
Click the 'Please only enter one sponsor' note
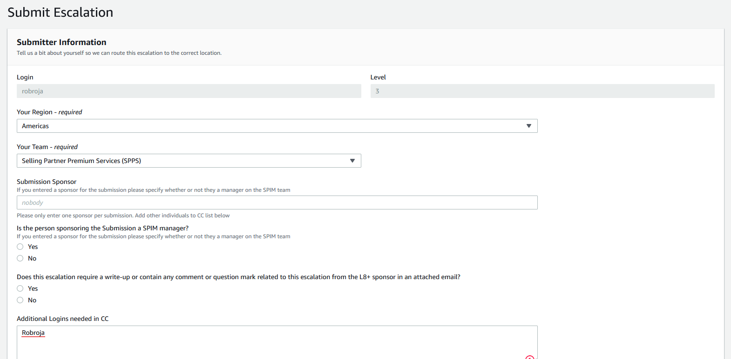(123, 215)
